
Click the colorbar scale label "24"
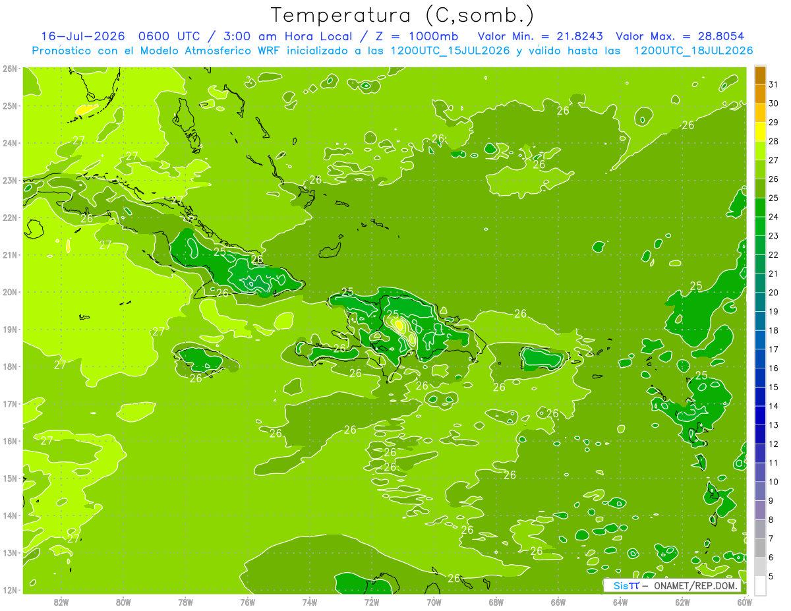(774, 217)
